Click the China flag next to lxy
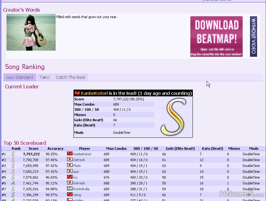266x201 pixels. 70,177
